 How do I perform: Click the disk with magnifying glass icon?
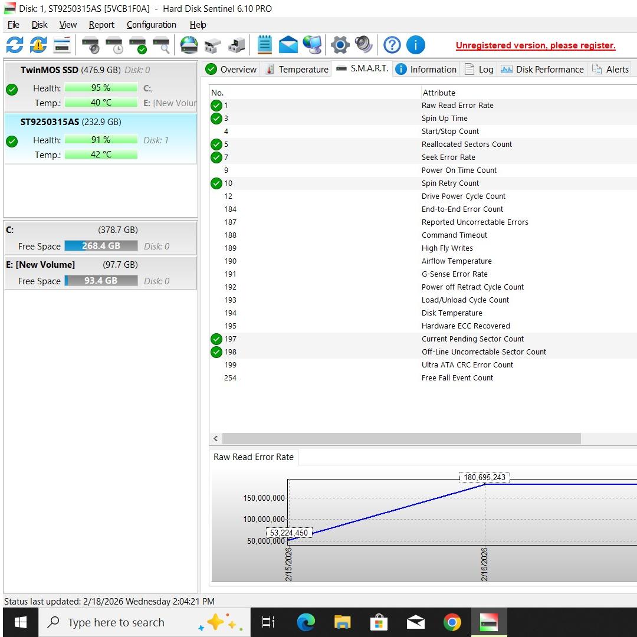point(161,45)
